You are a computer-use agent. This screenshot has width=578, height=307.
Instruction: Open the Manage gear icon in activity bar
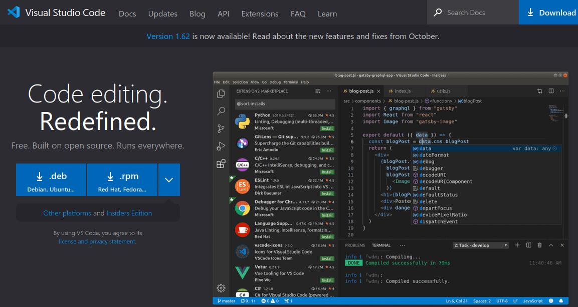click(x=221, y=287)
